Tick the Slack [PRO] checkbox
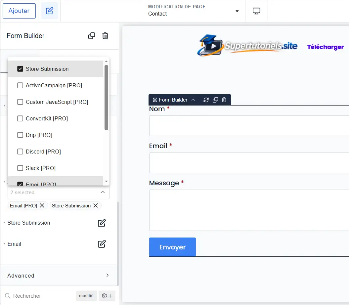This screenshot has width=349, height=305. tap(20, 168)
